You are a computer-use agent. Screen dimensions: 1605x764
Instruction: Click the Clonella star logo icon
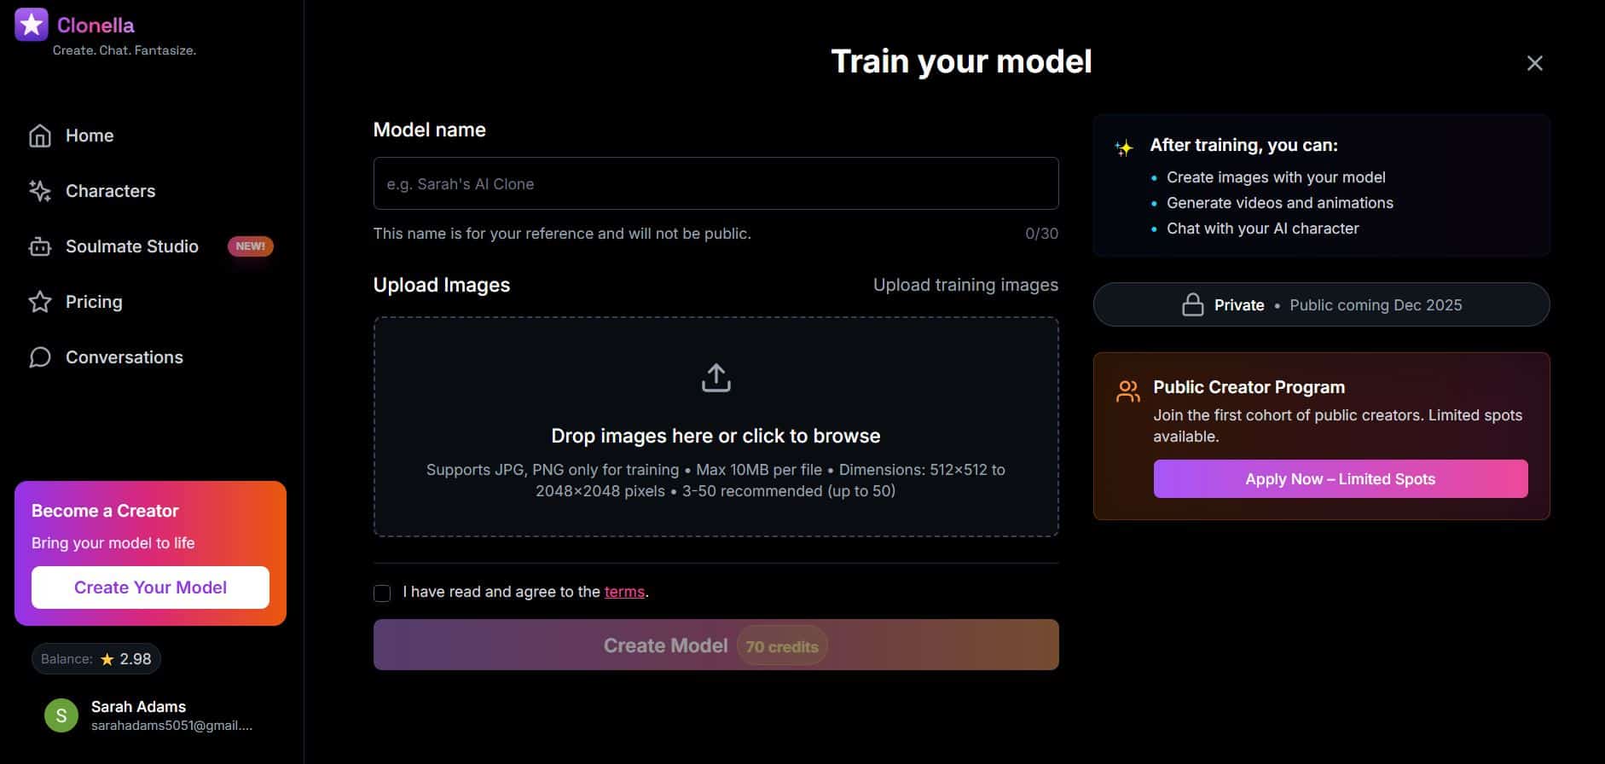click(32, 25)
